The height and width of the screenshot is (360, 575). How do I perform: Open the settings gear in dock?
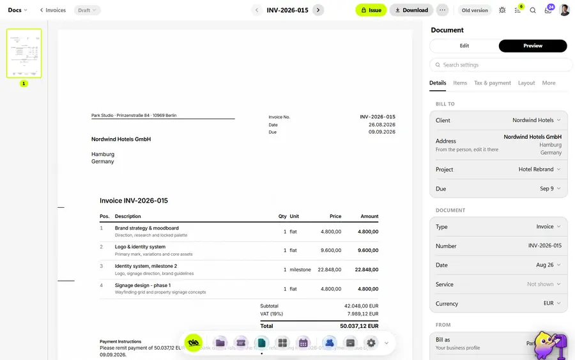pos(371,343)
